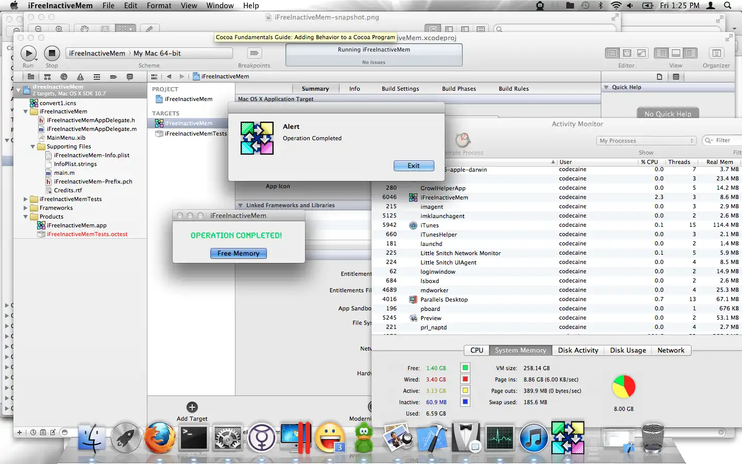
Task: Open the Format menu
Action: click(159, 6)
